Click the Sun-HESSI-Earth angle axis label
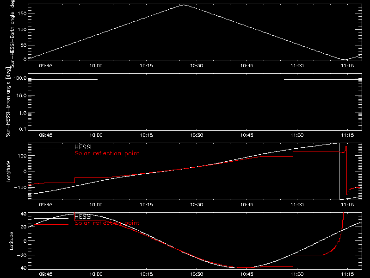The height and width of the screenshot is (278, 370). [12, 33]
